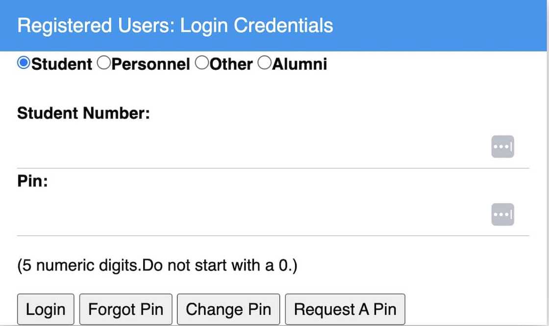Click the Change Pin button
The width and height of the screenshot is (549, 326).
tap(228, 309)
